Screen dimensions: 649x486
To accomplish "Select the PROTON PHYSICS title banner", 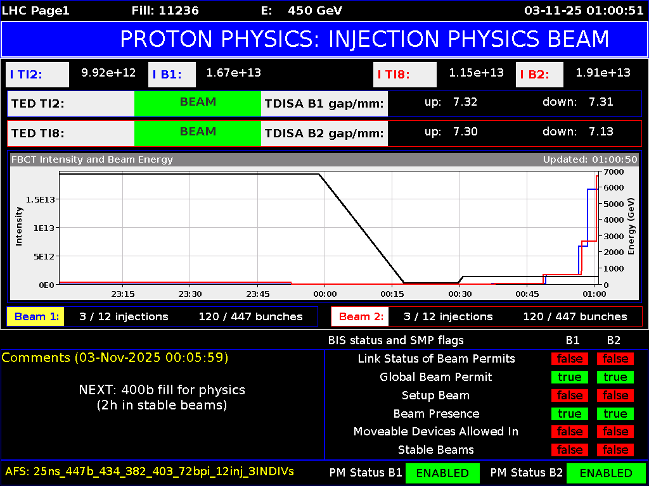I will coord(324,39).
